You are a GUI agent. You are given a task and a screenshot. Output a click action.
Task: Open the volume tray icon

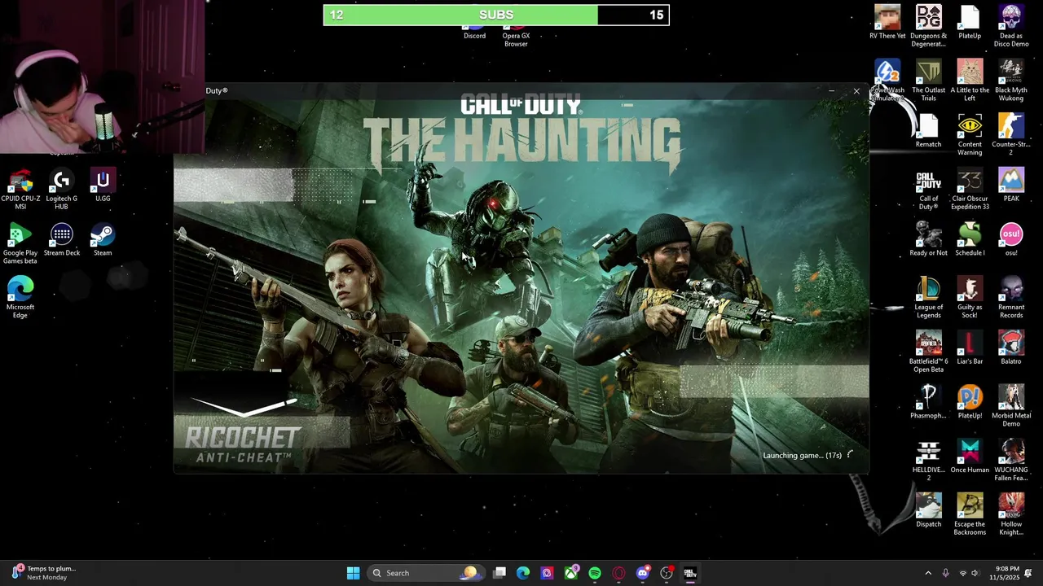tap(975, 573)
